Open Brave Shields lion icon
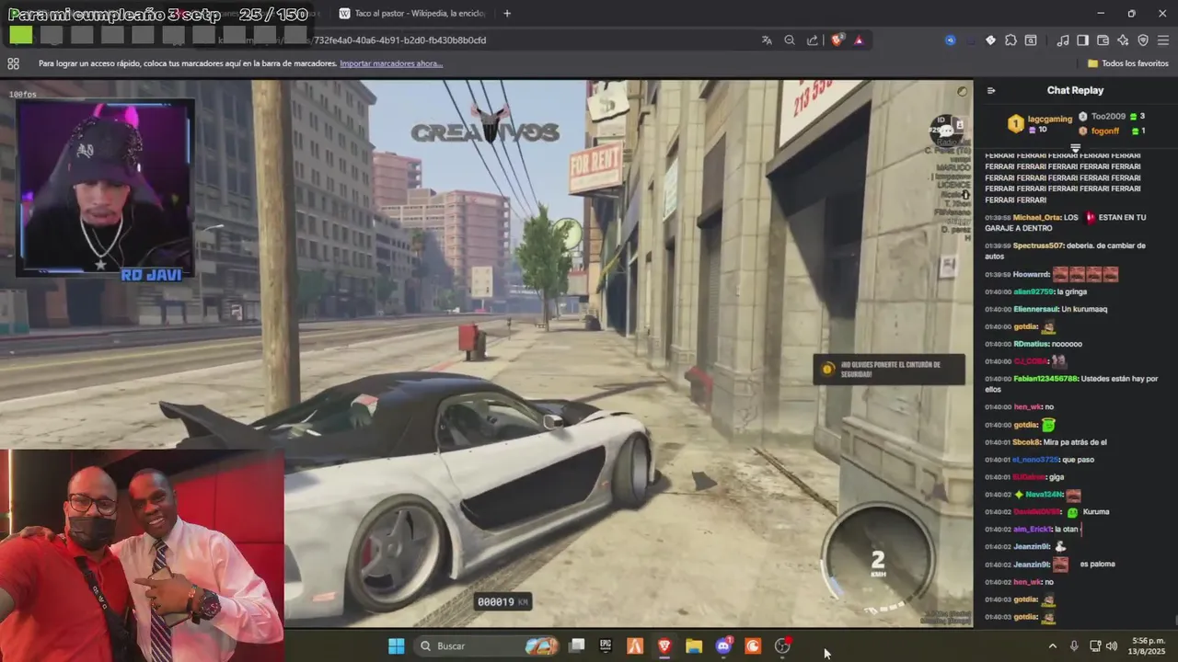This screenshot has width=1178, height=662. 837,40
